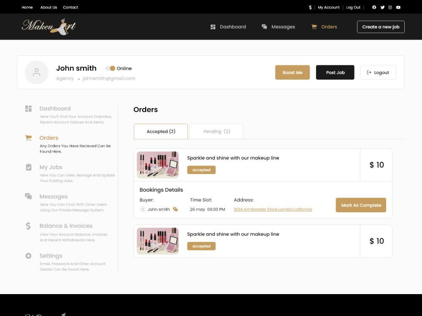Click the sidebar Balance dollar icon
This screenshot has width=422, height=316.
28,226
